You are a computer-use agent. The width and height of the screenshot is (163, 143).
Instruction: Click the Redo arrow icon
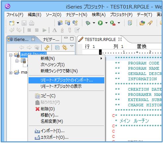pyautogui.click(x=19, y=30)
